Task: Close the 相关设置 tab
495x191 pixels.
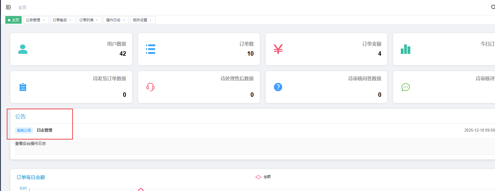Action: [x=150, y=20]
